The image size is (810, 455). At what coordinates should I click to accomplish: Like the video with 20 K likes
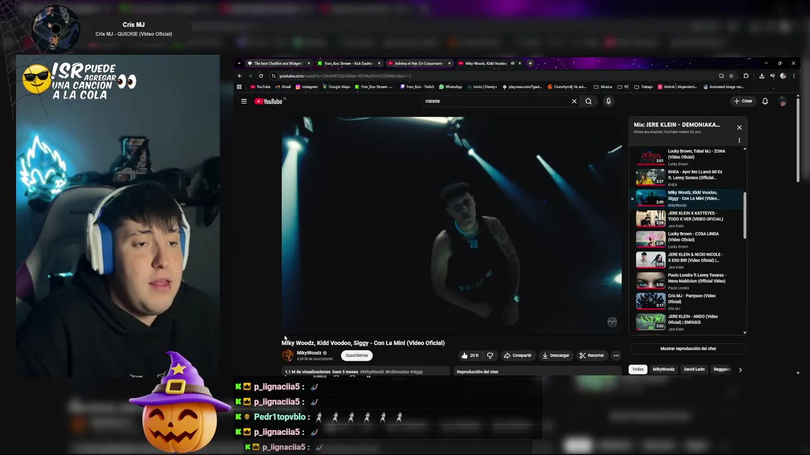pyautogui.click(x=470, y=355)
